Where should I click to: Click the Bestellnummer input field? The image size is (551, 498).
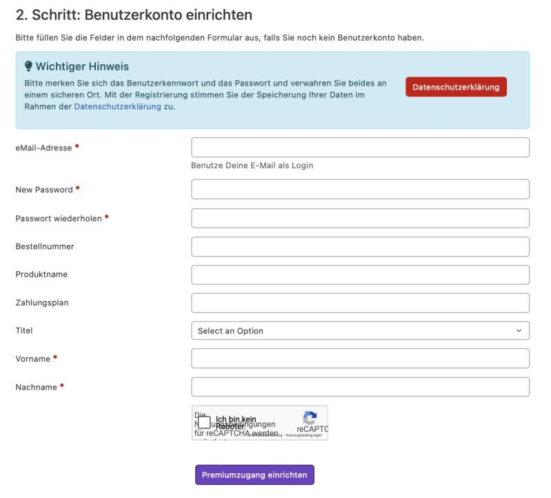point(360,247)
